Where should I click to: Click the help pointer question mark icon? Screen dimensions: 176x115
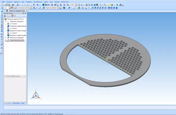point(55,5)
